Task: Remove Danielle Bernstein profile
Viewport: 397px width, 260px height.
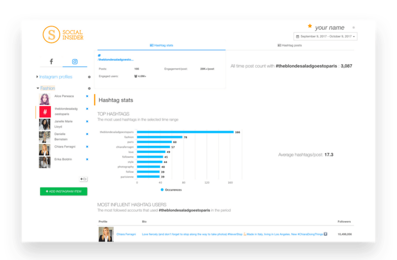Action: click(87, 134)
